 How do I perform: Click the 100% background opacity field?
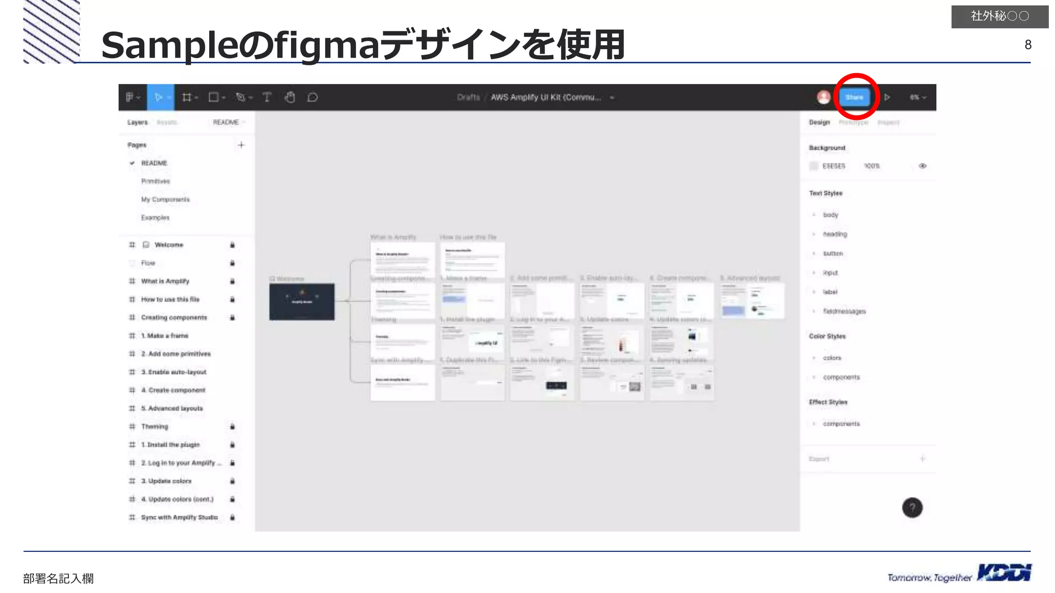tap(872, 166)
